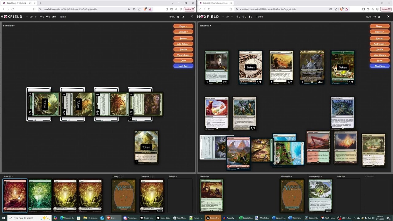Open OBS from the taskbar
Viewport: 393px width, 221px height.
click(x=344, y=218)
